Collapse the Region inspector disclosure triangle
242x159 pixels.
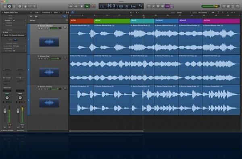[x=2, y=12]
